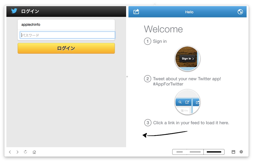The height and width of the screenshot is (162, 253).
Task: Click the tweet compose circular thumbnail
Action: coord(187,102)
